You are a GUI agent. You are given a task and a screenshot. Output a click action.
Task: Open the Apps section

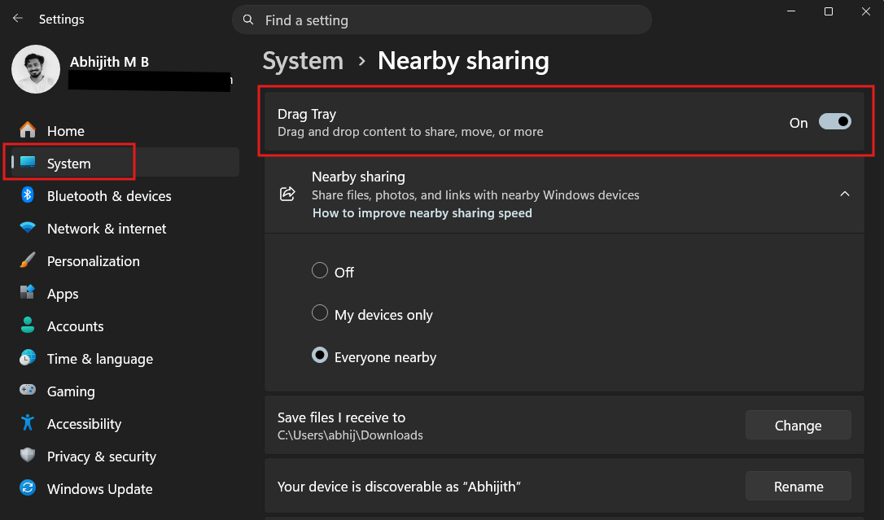tap(63, 293)
